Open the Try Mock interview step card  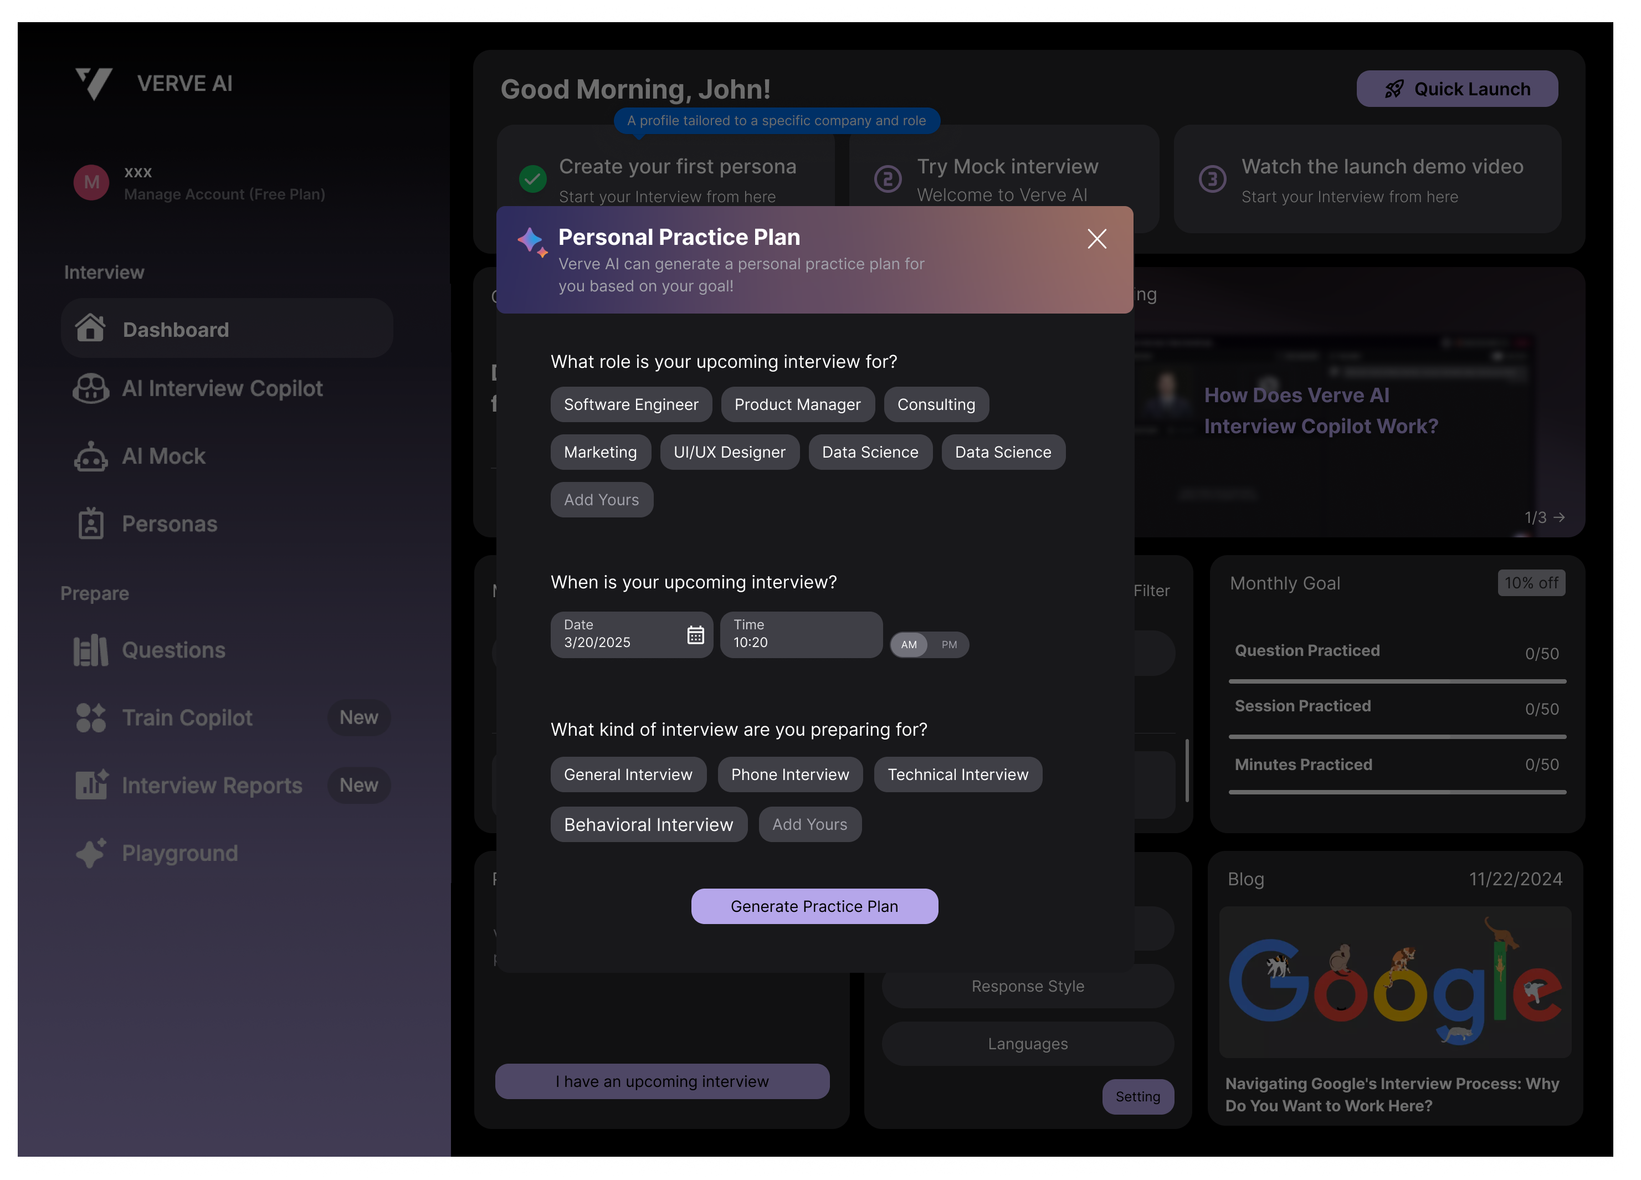(x=1004, y=179)
